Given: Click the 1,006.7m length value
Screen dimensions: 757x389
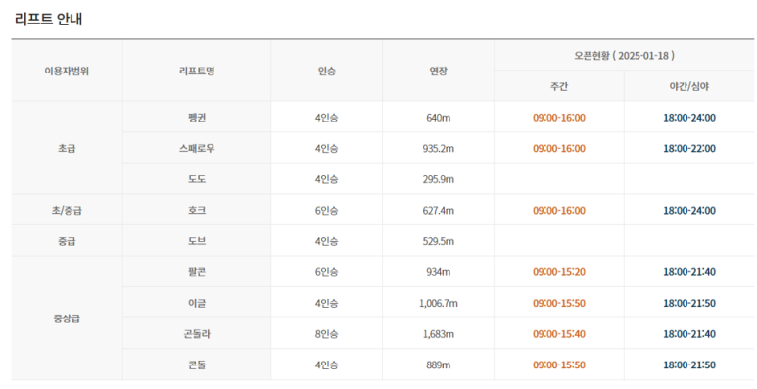Looking at the screenshot, I should pyautogui.click(x=439, y=303).
